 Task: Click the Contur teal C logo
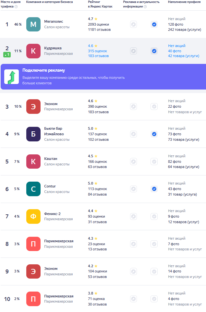click(33, 189)
